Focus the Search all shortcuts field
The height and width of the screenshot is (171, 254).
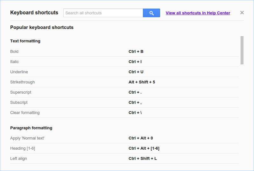[103, 13]
